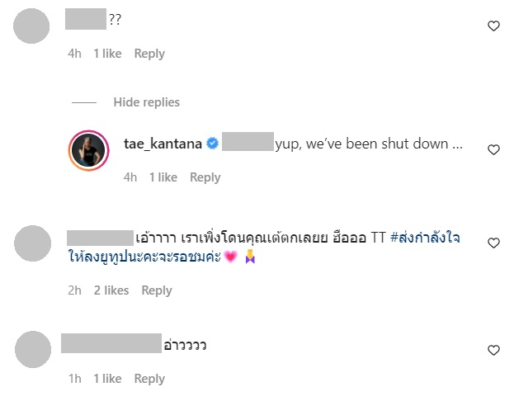Collapse thread with Hide replies
The image size is (514, 420).
pyautogui.click(x=146, y=102)
